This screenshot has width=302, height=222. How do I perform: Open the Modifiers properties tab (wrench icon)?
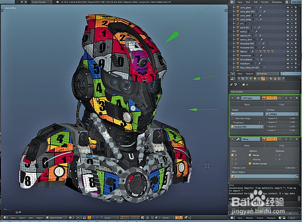(263, 79)
